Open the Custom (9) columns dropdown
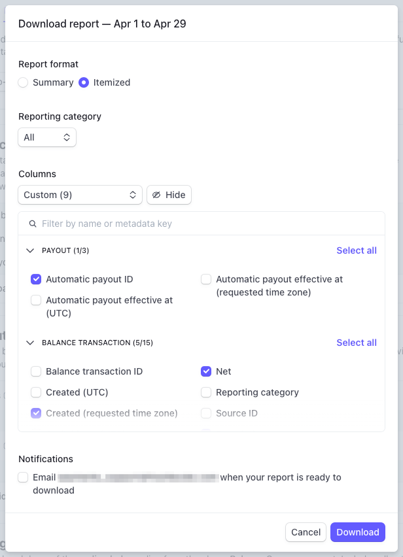The height and width of the screenshot is (557, 403). coord(80,195)
